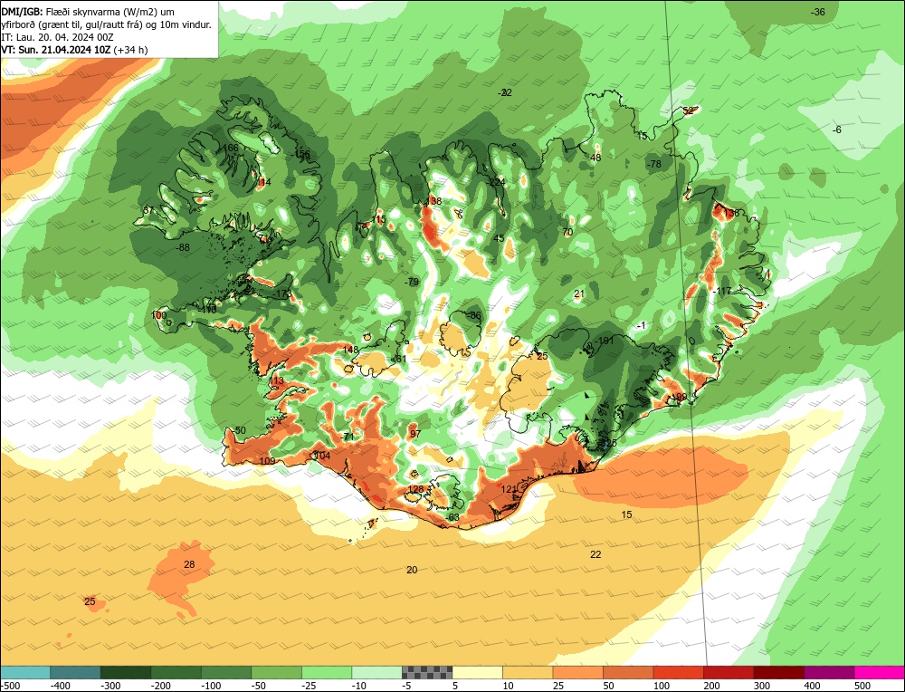This screenshot has height=692, width=905.
Task: Click the 'IT: Lau. 20. 04. 2024 00Z' line
Action: pos(58,37)
